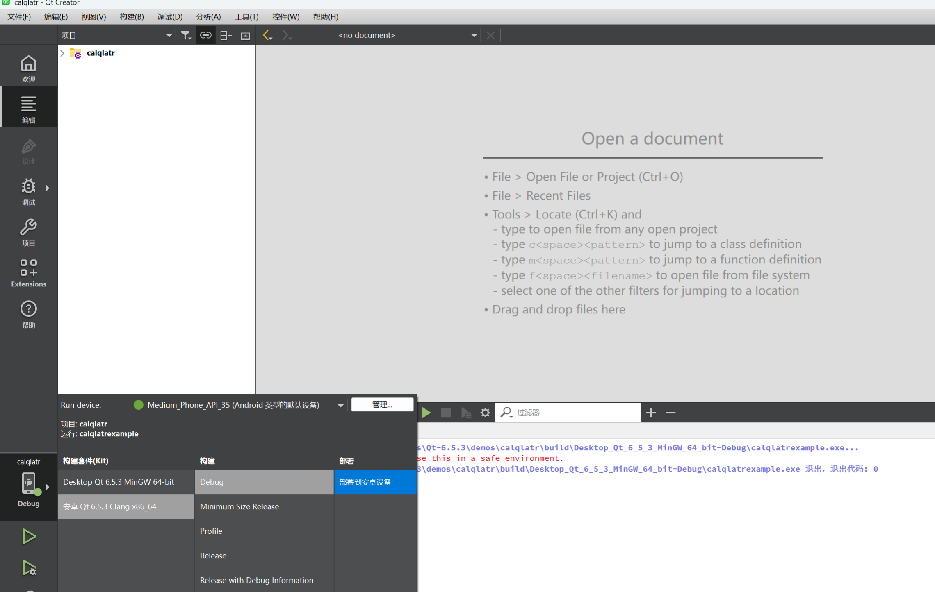Open the Welcome mode (欢迎)

[x=28, y=68]
